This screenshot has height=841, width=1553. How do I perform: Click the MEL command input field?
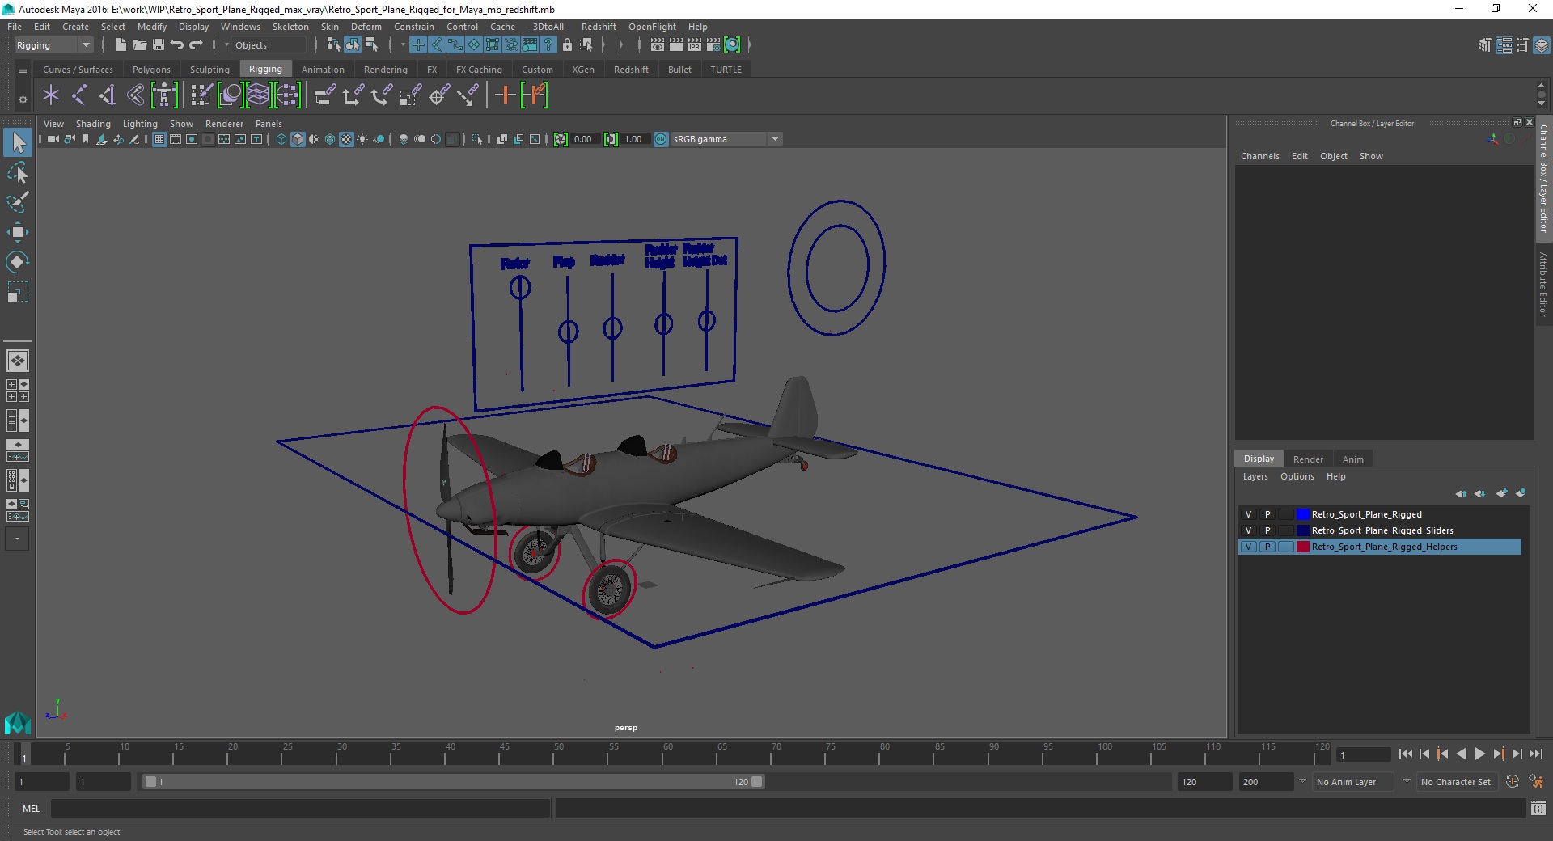(301, 808)
